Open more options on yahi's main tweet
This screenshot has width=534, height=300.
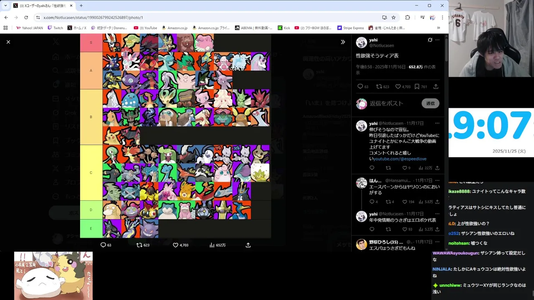tap(437, 40)
